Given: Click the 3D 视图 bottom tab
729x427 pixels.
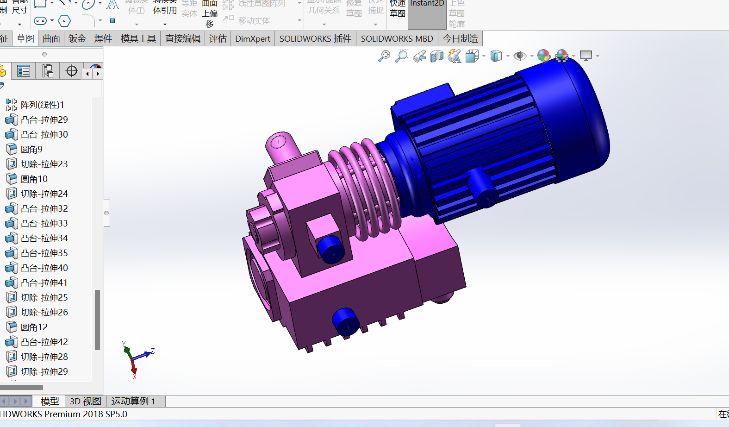Looking at the screenshot, I should point(85,401).
